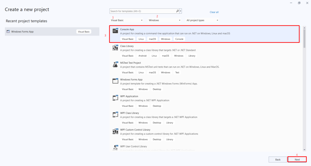Click the MSTest Test Project flask icon
Screen dimensions: 311x166
tap(115, 64)
